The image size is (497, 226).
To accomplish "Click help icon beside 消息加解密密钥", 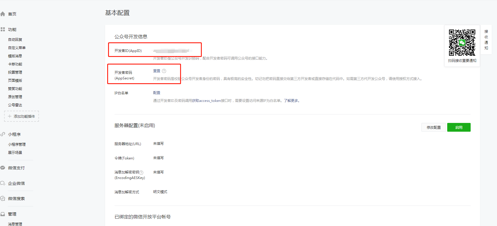I will (x=141, y=173).
